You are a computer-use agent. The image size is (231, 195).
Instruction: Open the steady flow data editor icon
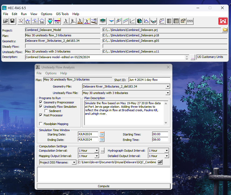click(28, 21)
